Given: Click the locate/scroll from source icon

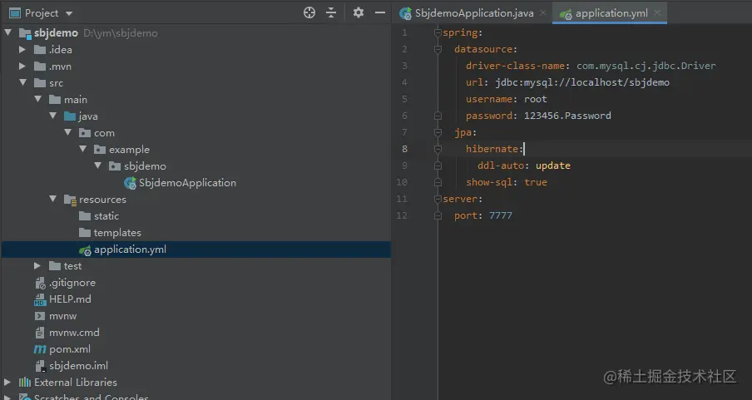Looking at the screenshot, I should point(309,13).
